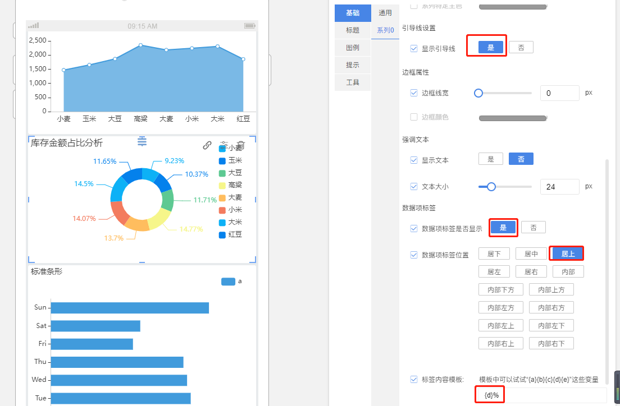
Task: Select the 系列0 sub-tab
Action: click(x=385, y=30)
